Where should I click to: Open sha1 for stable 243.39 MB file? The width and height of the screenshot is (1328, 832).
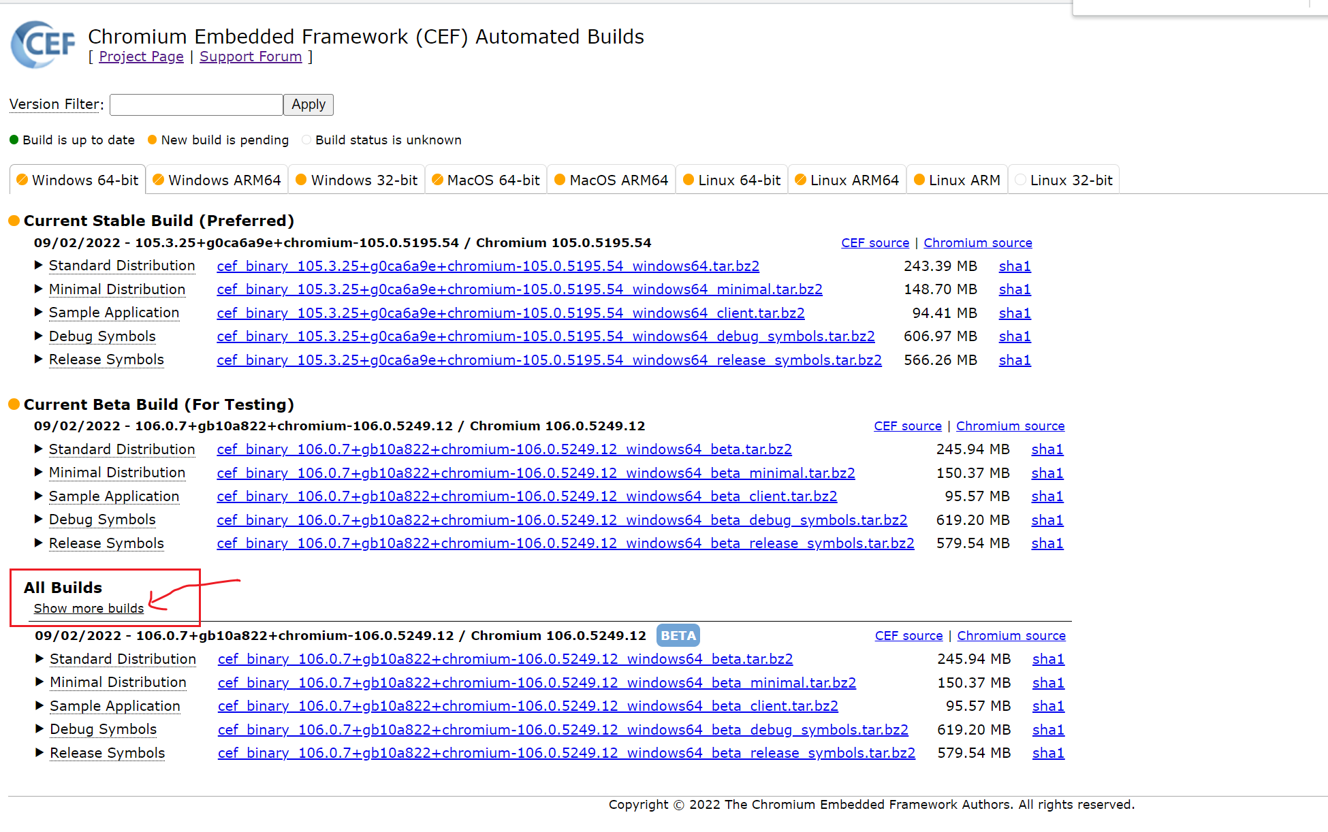point(1015,266)
